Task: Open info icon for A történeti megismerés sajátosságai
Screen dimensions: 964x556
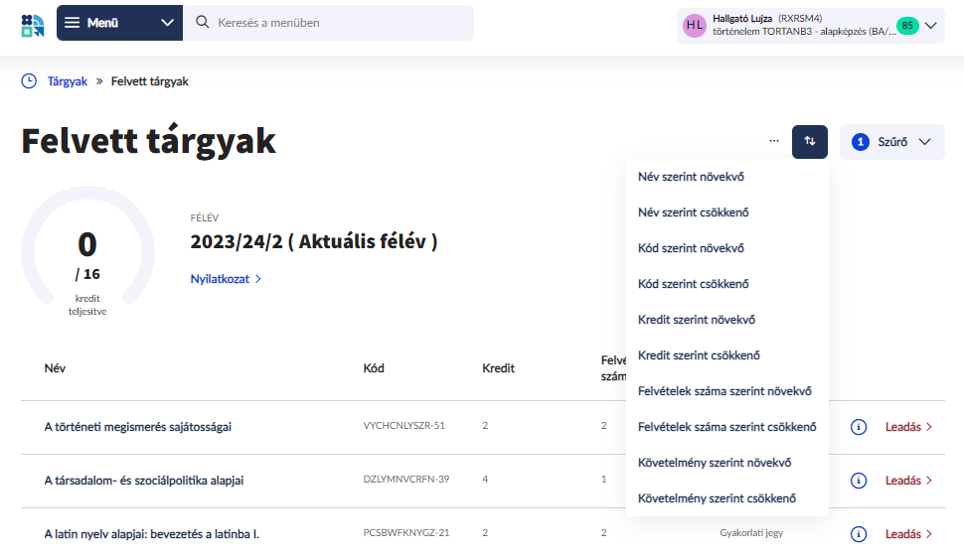Action: [x=858, y=427]
